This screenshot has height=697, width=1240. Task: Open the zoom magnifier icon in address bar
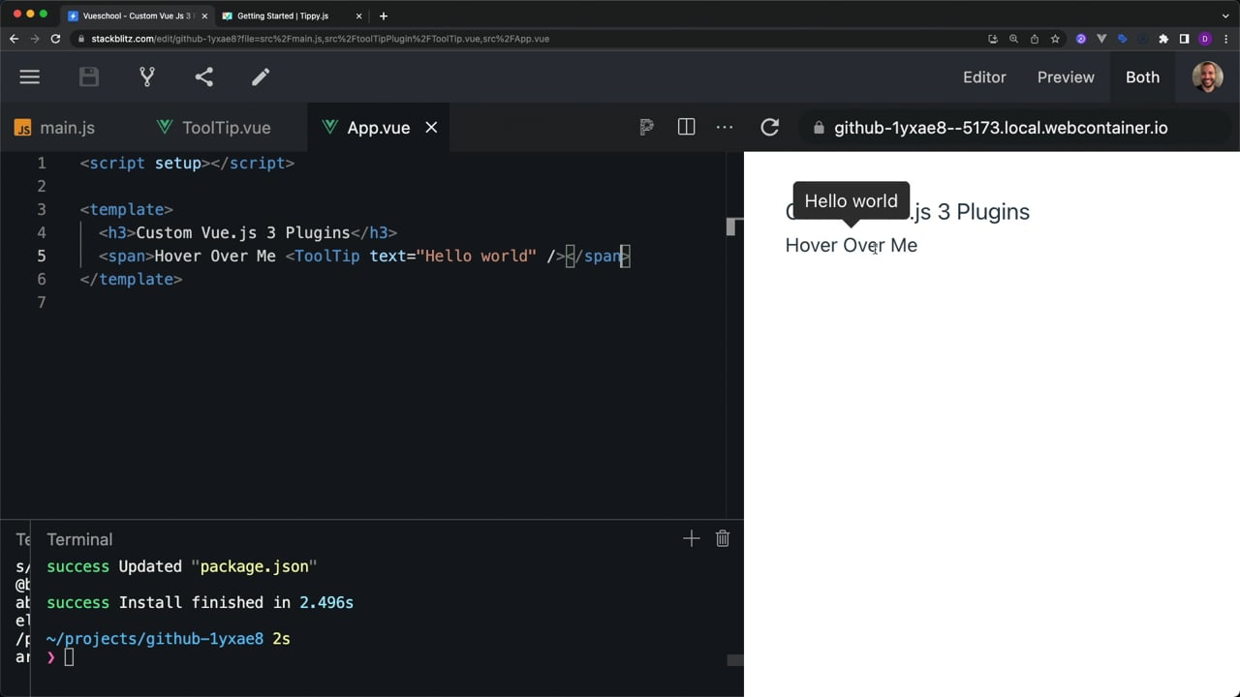[x=1013, y=39]
